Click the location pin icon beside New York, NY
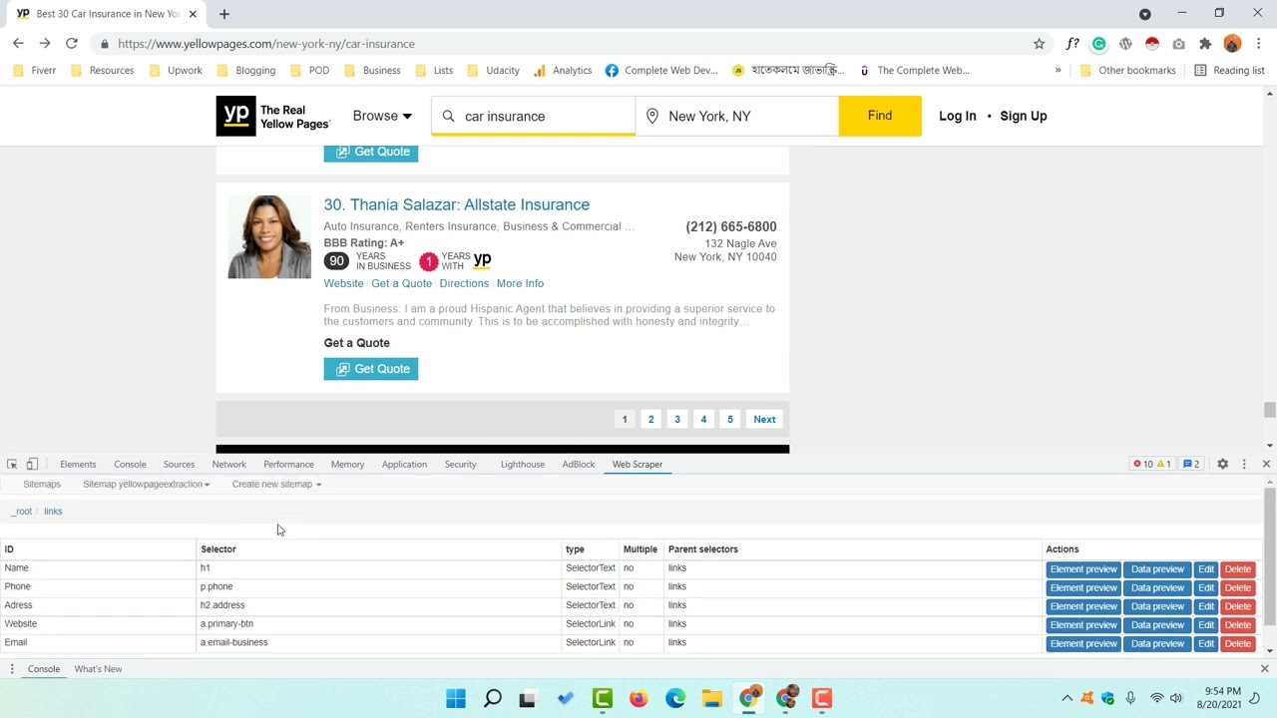This screenshot has width=1277, height=718. pos(652,117)
